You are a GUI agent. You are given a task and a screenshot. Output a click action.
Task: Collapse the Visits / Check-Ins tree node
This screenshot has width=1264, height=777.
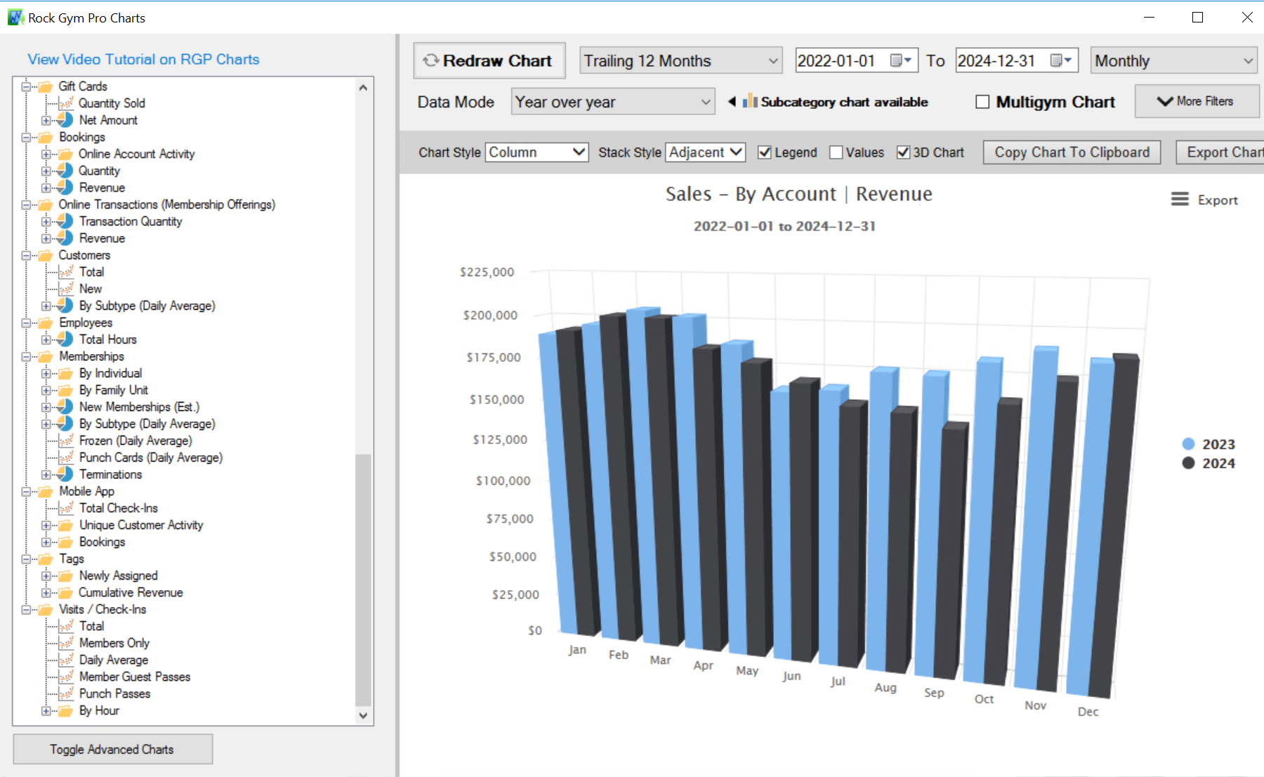coord(26,610)
